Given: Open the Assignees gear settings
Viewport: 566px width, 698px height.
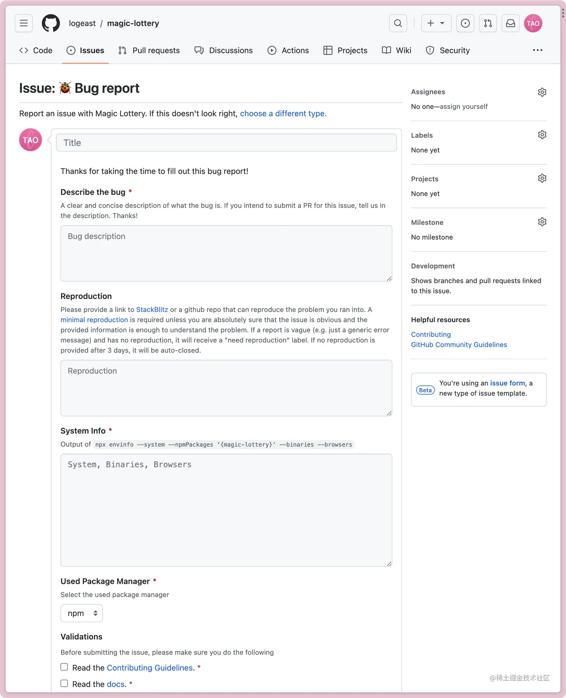Looking at the screenshot, I should coord(542,92).
